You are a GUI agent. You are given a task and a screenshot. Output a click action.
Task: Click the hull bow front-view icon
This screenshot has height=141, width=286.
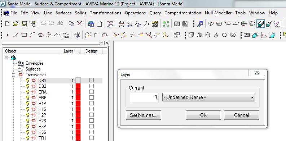(x=211, y=24)
